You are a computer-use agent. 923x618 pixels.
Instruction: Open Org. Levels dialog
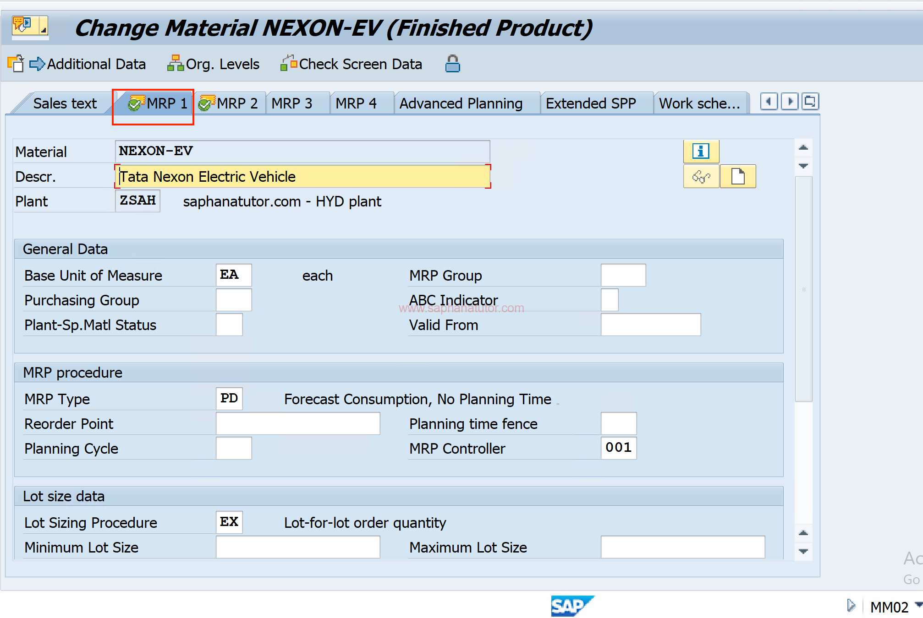pos(214,64)
